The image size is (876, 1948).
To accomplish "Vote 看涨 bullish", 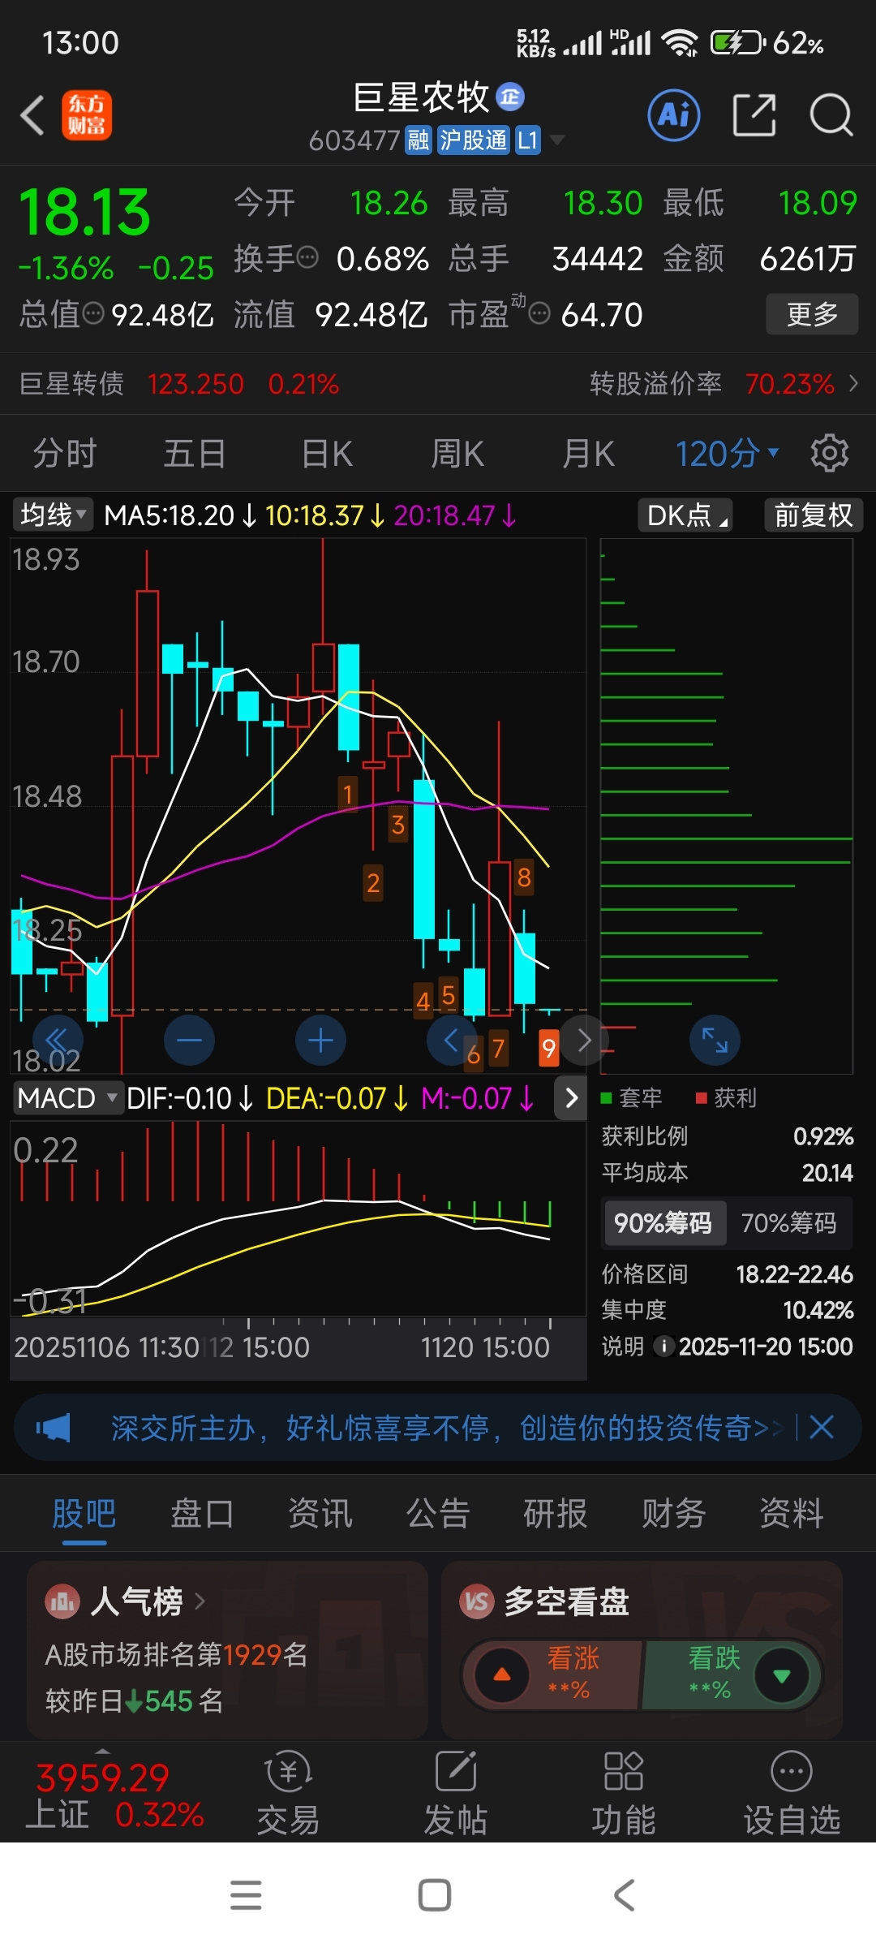I will 552,1674.
